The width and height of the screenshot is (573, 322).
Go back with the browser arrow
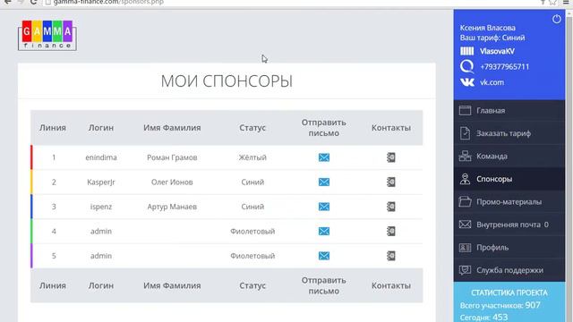tap(8, 2)
